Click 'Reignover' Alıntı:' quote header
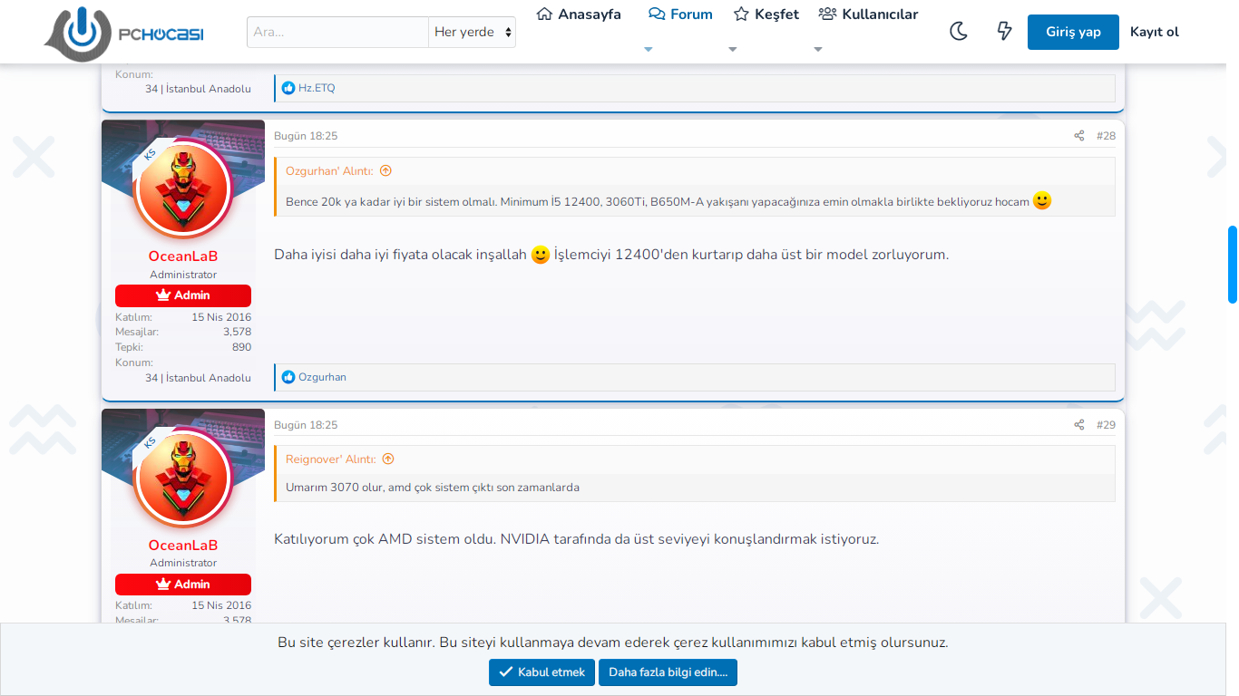Screen dimensions: 1239x696 (331, 459)
